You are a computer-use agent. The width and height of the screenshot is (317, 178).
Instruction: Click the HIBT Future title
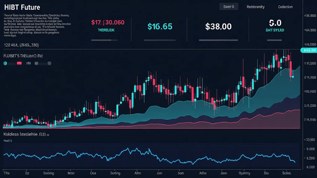(x=22, y=7)
